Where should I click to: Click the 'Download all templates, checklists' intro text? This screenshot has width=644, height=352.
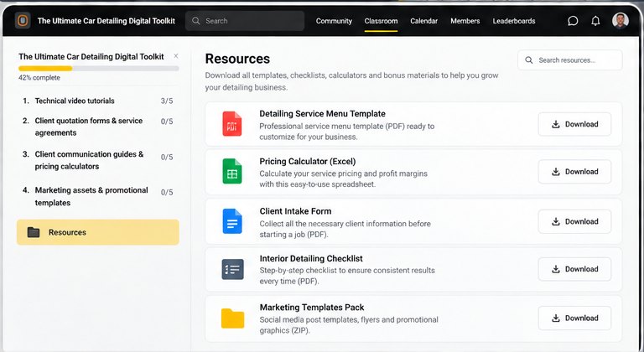click(351, 81)
